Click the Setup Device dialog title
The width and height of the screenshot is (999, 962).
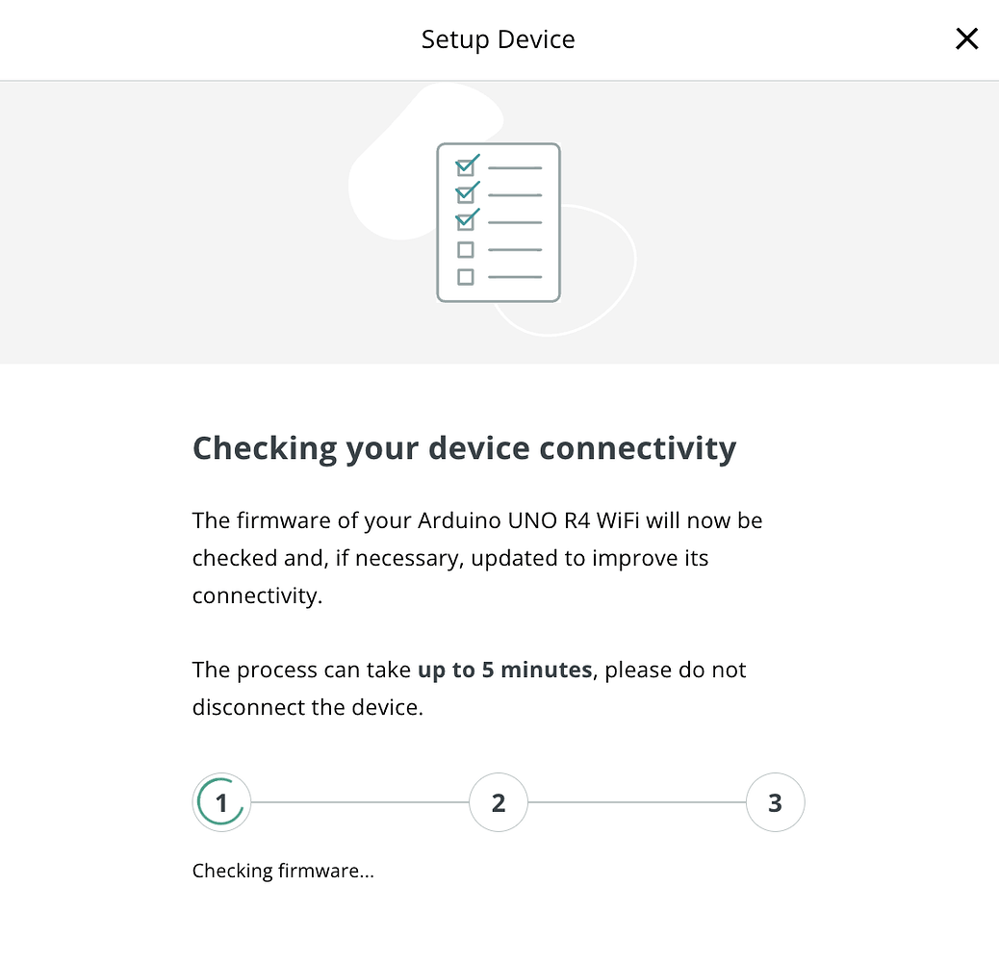coord(498,39)
